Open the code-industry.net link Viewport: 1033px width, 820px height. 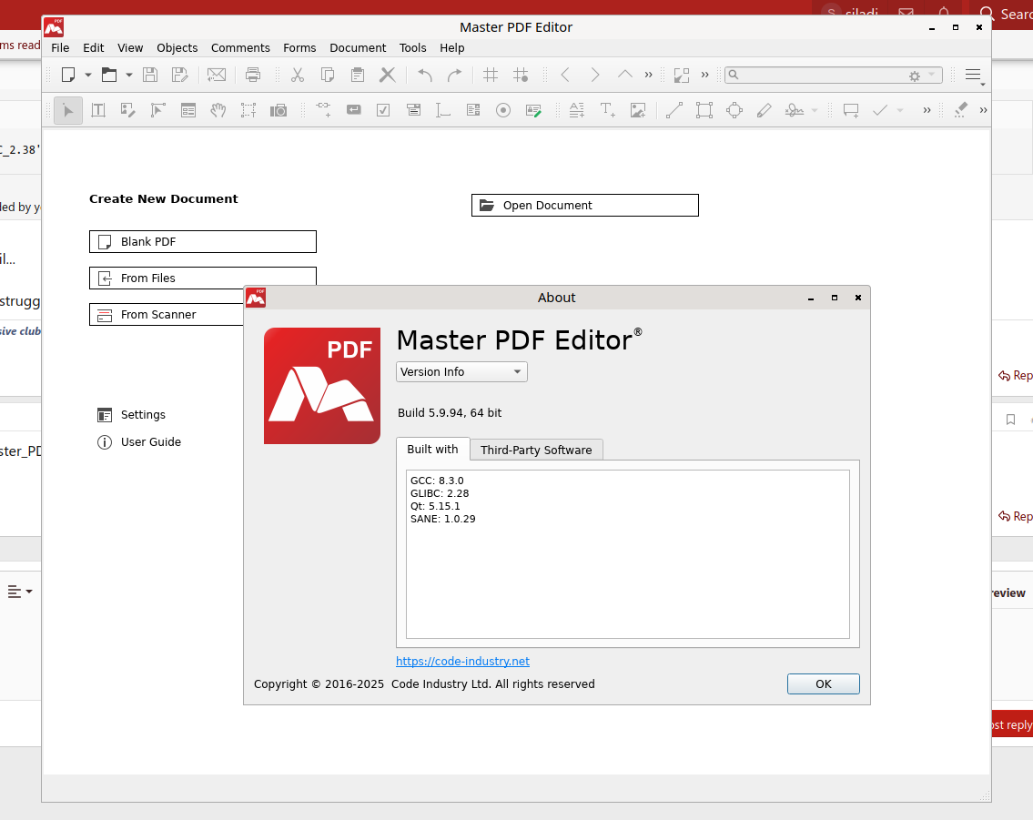(x=462, y=662)
